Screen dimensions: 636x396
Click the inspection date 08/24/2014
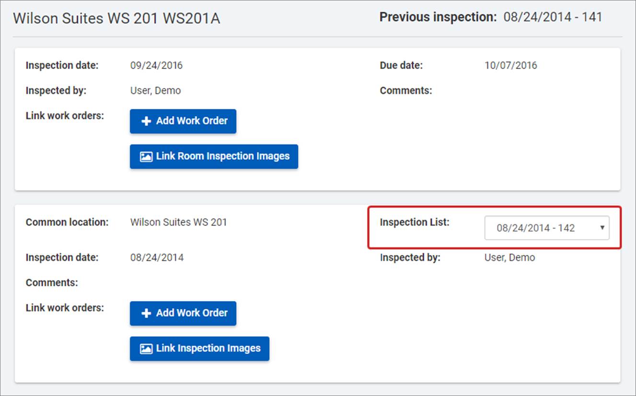pyautogui.click(x=157, y=258)
